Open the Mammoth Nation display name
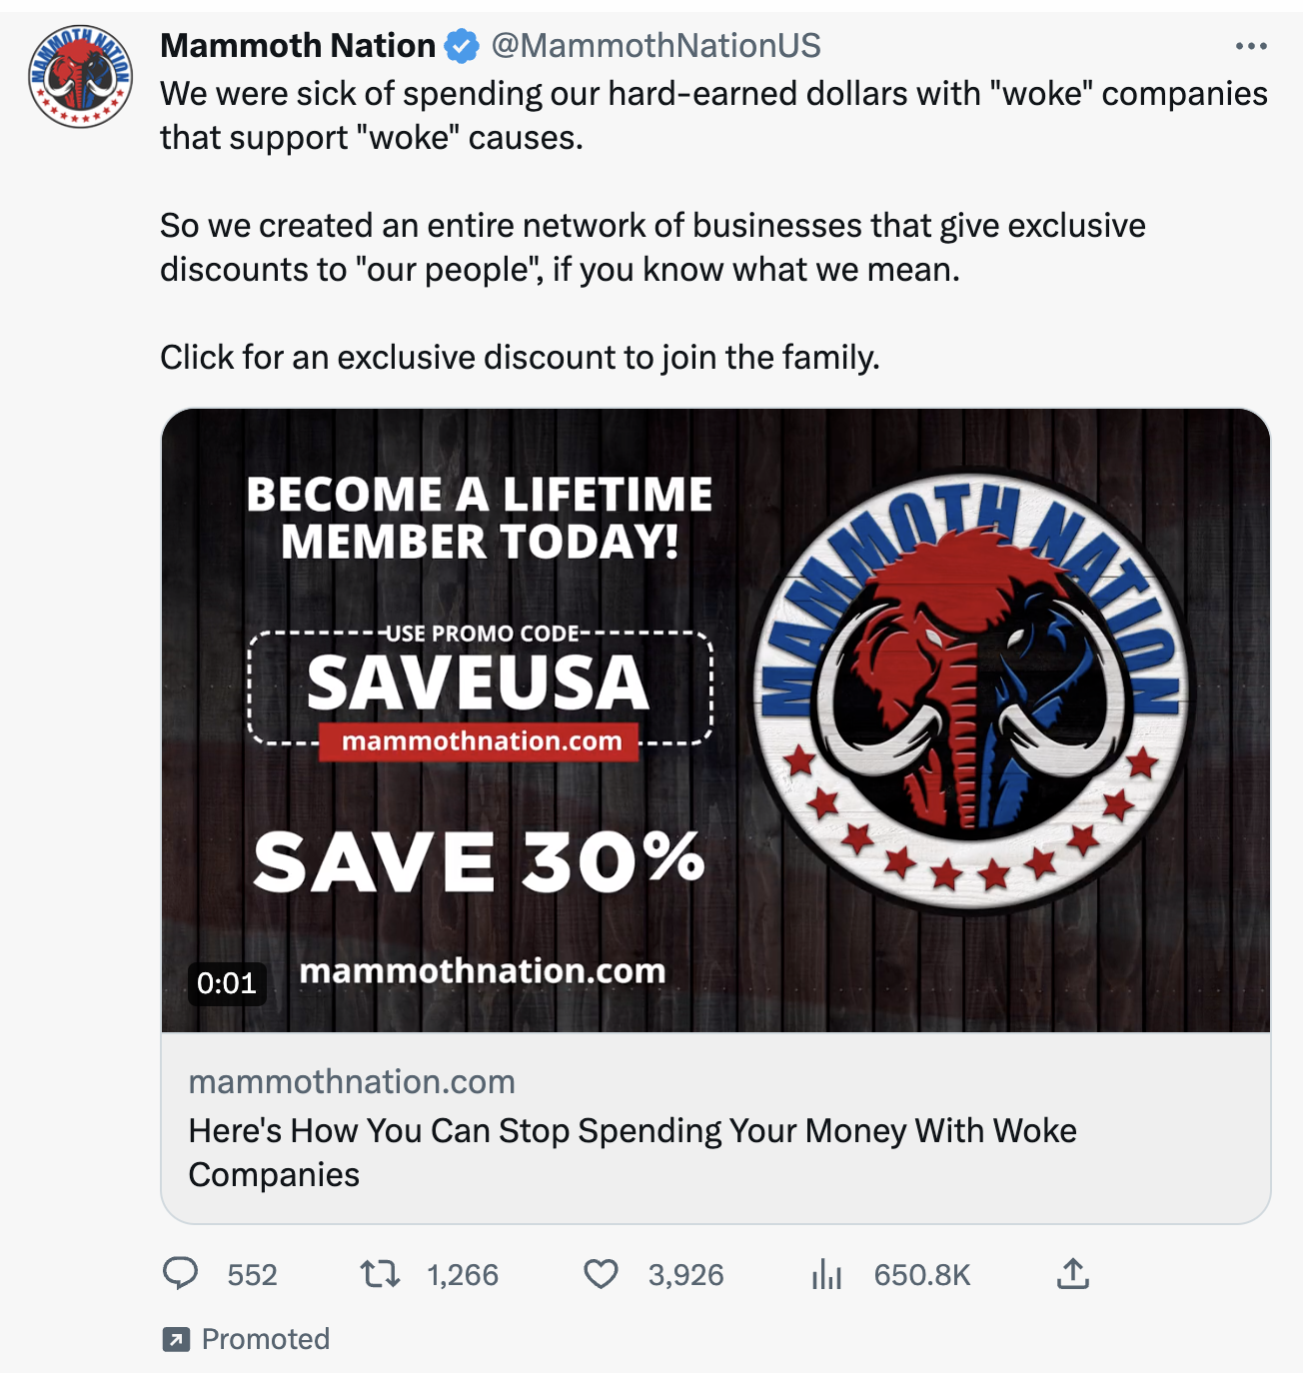 (x=298, y=46)
